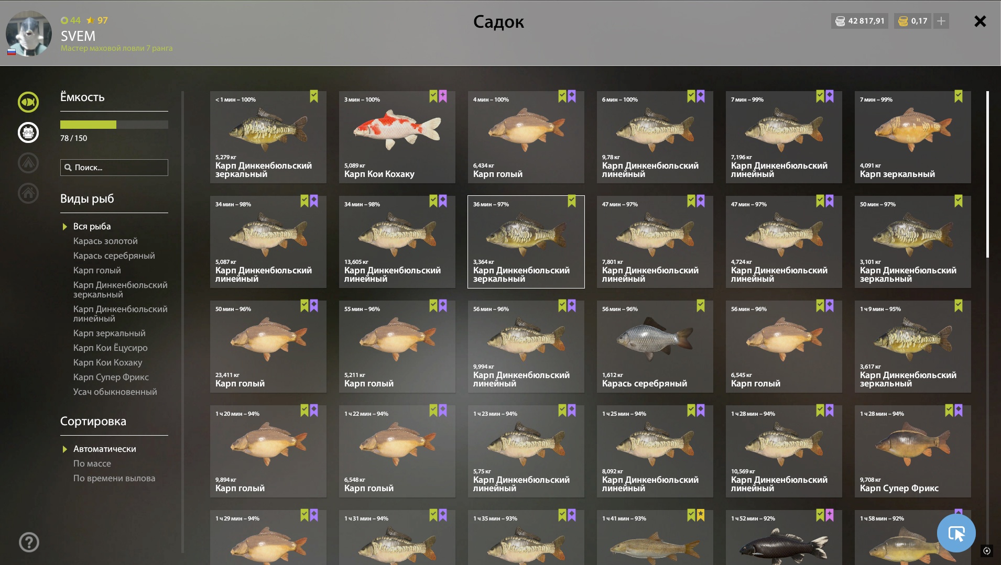Filter list by Усач обыкновенный
This screenshot has height=565, width=1001.
(115, 392)
